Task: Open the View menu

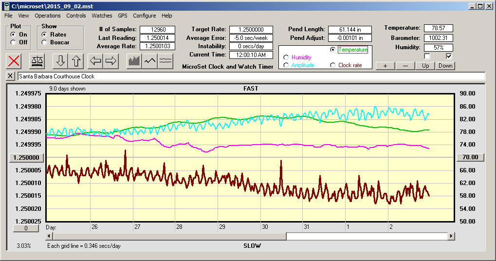Action: pyautogui.click(x=23, y=16)
